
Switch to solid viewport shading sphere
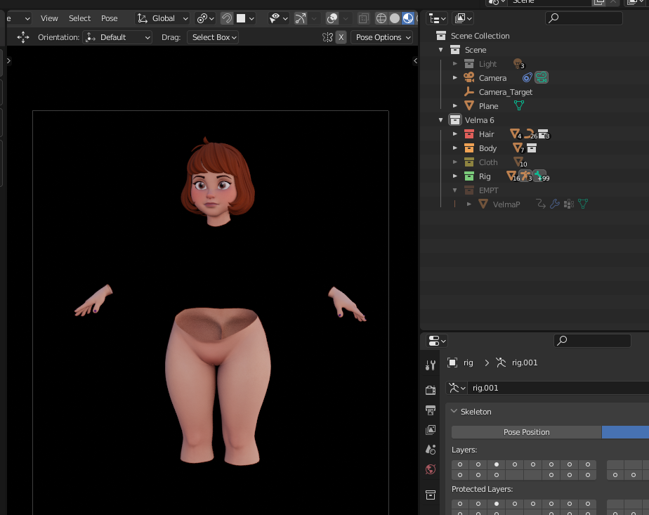[395, 18]
